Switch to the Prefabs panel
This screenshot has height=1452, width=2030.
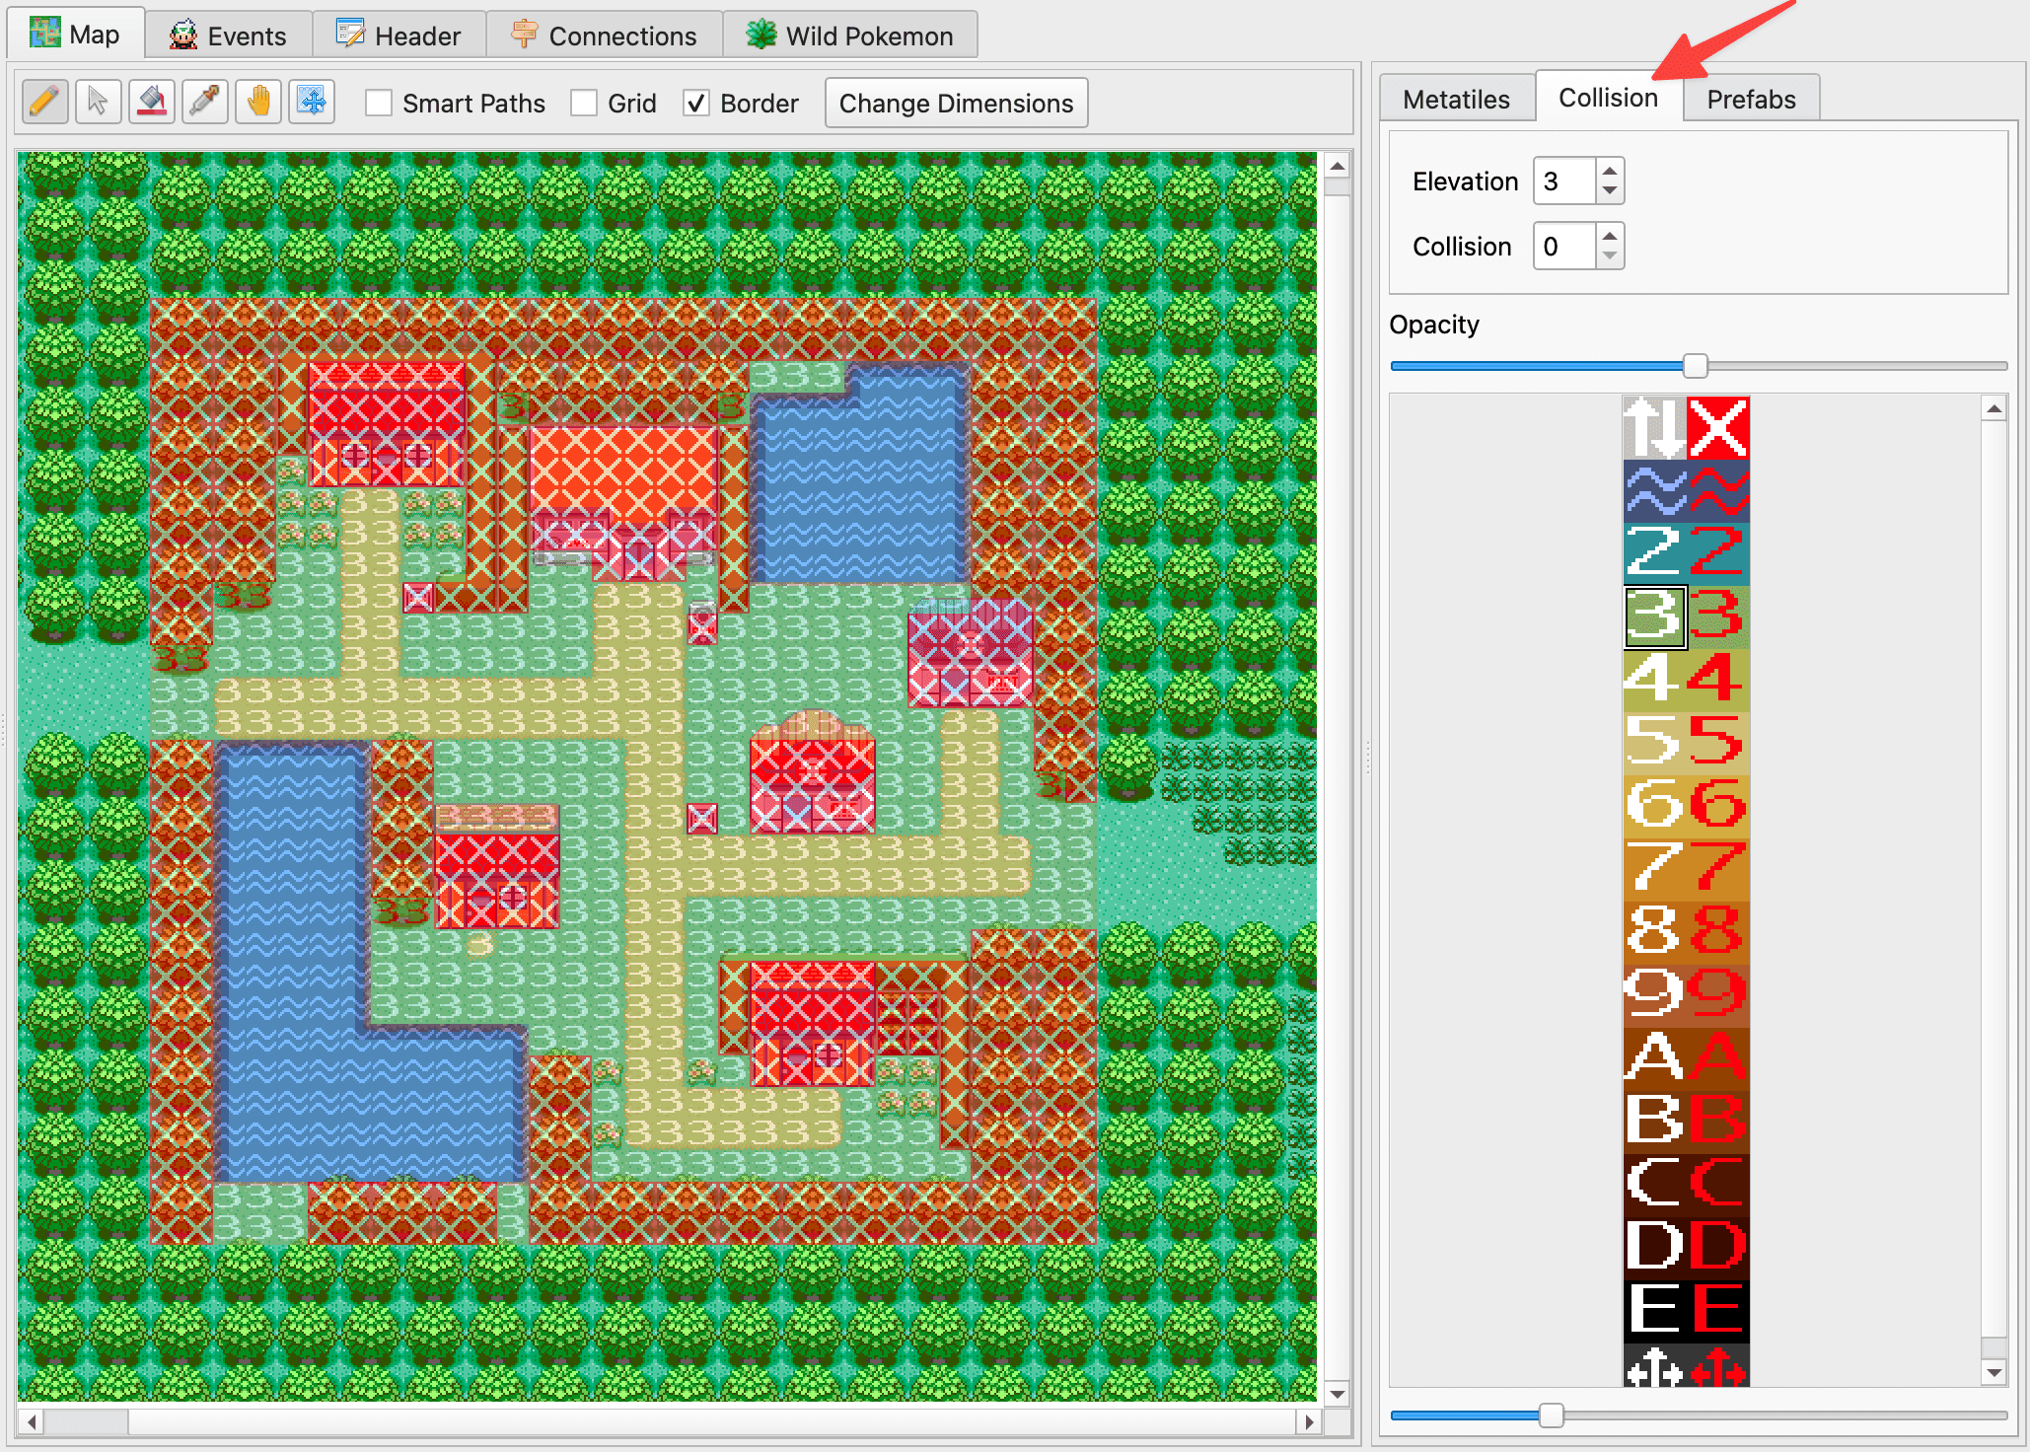pos(1751,97)
